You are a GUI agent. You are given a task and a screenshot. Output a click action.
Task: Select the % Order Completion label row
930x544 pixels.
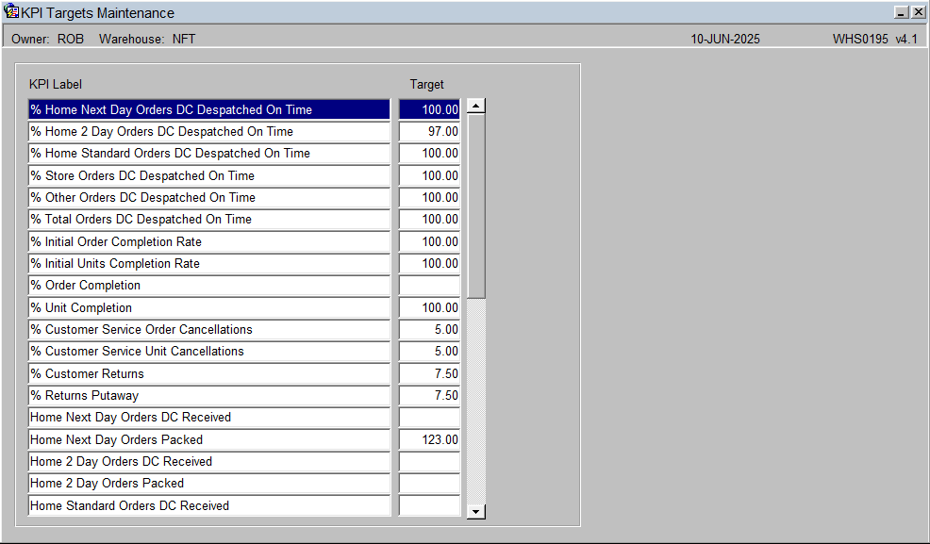pos(209,286)
